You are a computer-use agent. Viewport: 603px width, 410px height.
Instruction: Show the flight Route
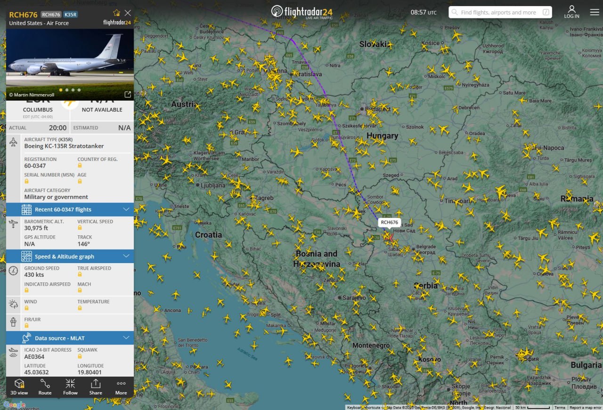coord(45,387)
